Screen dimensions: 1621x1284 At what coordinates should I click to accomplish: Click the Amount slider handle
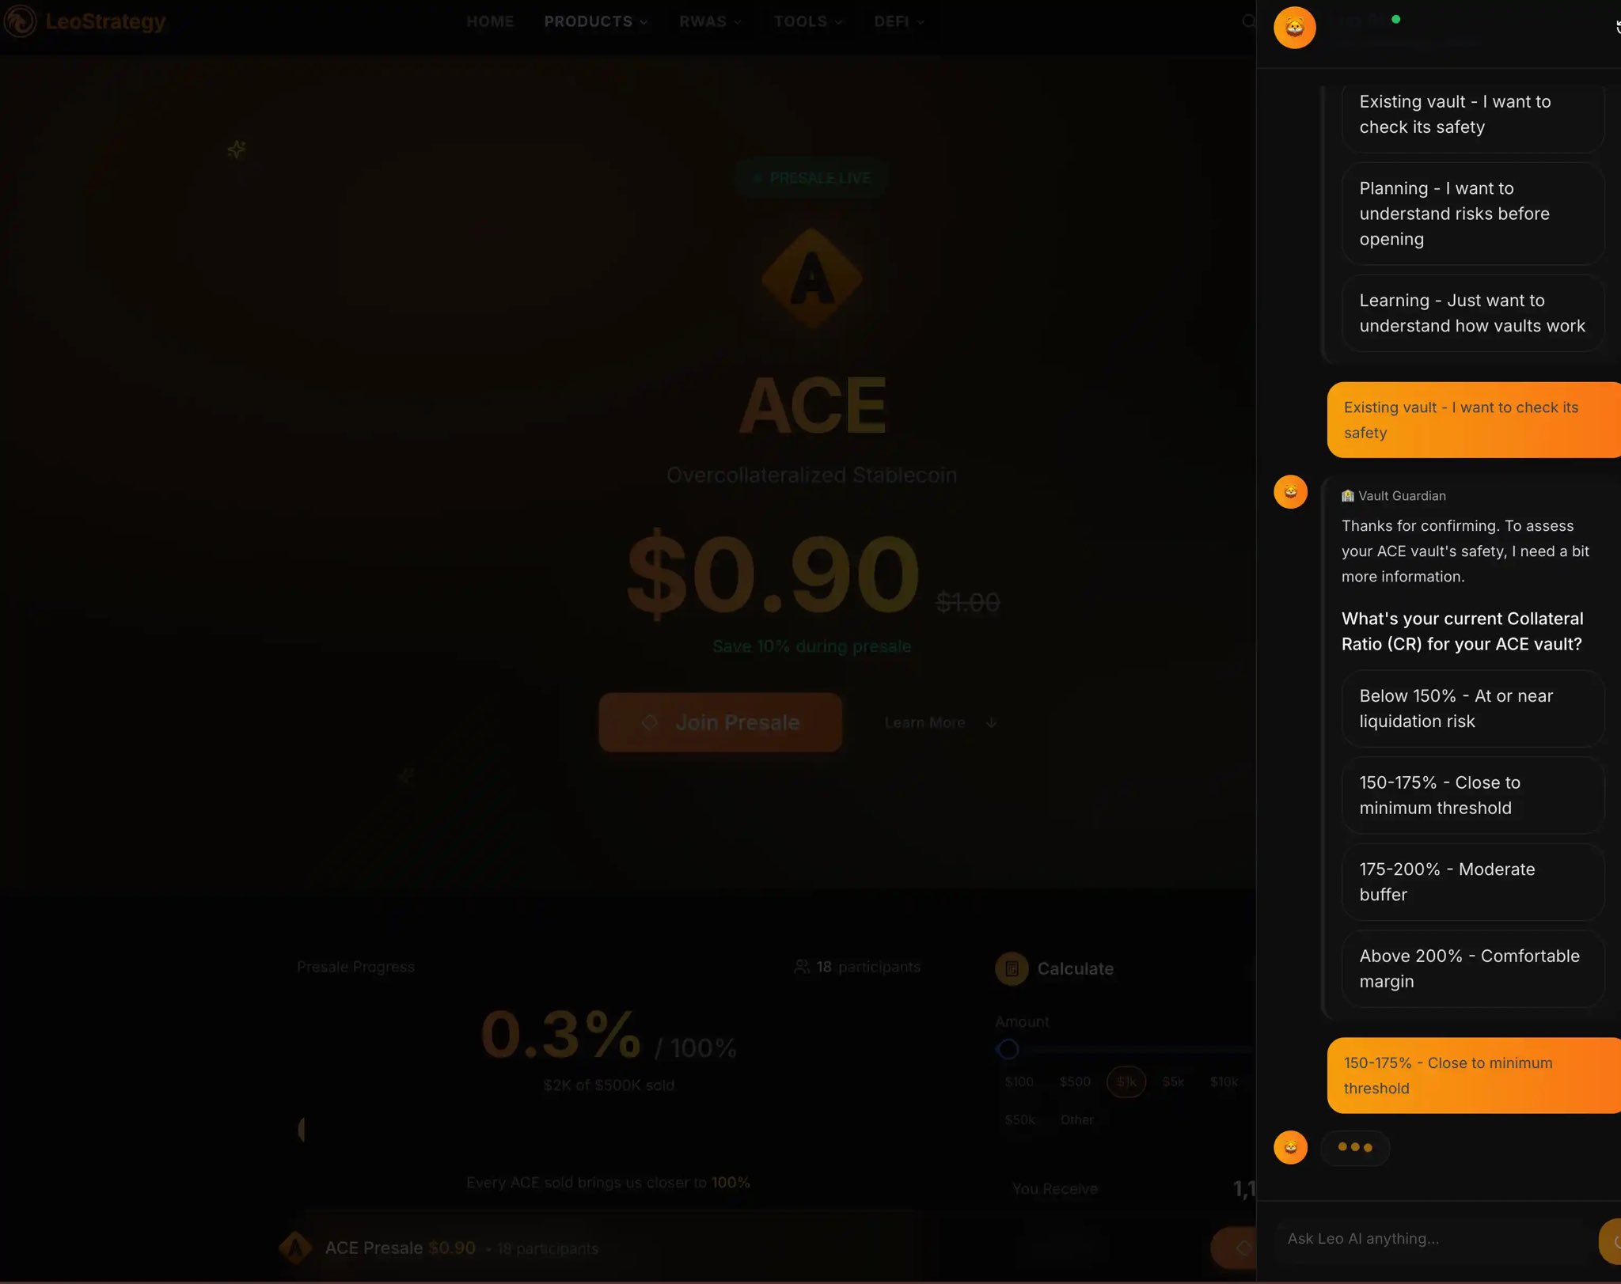pyautogui.click(x=1008, y=1050)
